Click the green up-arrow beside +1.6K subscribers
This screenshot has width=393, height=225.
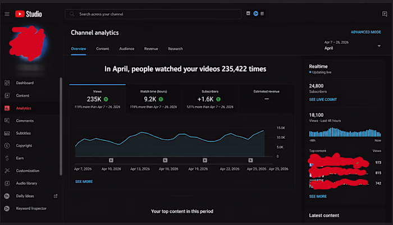[218, 99]
